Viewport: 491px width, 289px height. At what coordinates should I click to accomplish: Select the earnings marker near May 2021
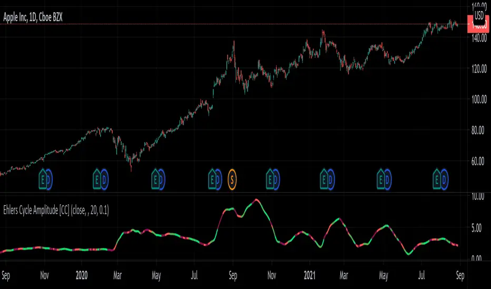381,179
